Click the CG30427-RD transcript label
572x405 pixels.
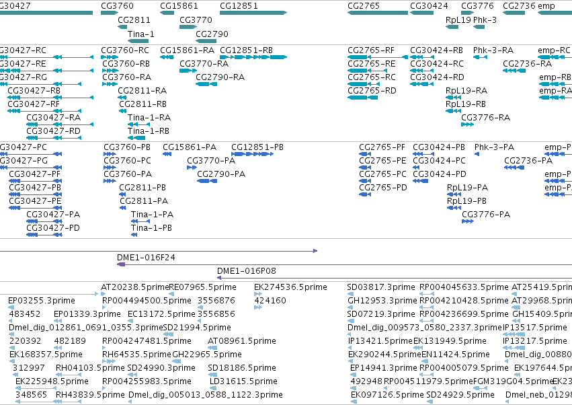click(53, 131)
